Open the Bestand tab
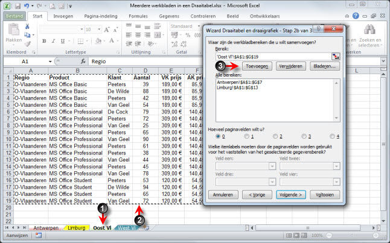This screenshot has width=390, height=243. click(x=14, y=16)
